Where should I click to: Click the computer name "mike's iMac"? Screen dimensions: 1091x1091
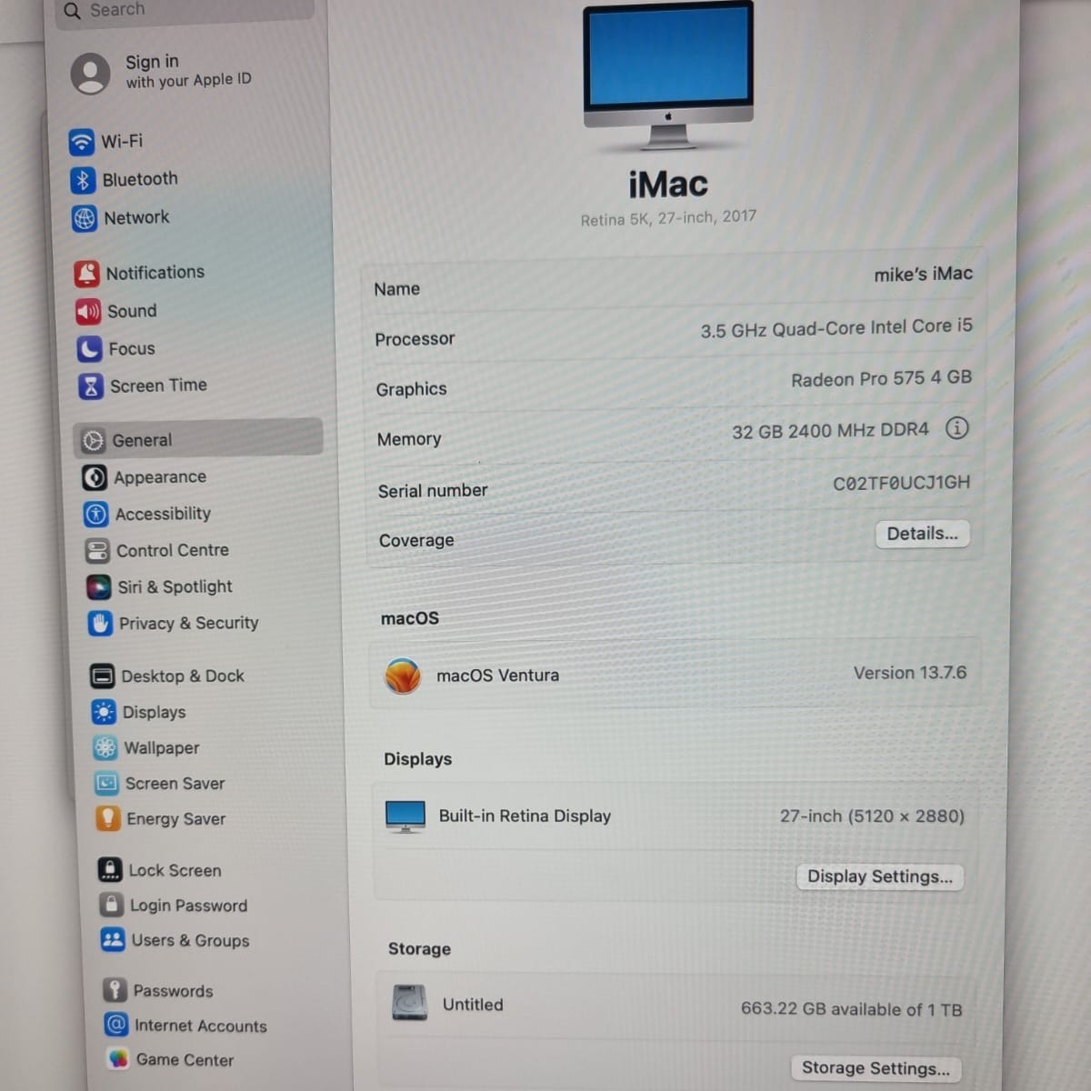pos(923,274)
